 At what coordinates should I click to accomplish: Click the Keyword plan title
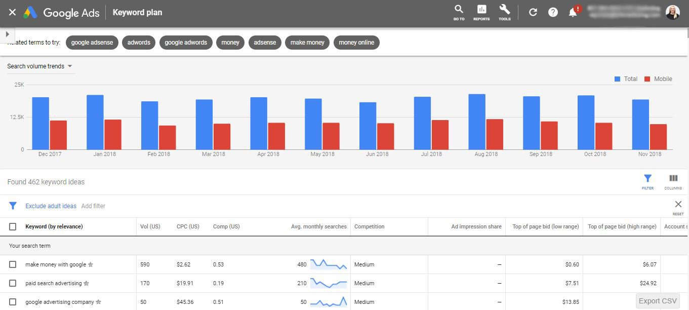pyautogui.click(x=137, y=12)
